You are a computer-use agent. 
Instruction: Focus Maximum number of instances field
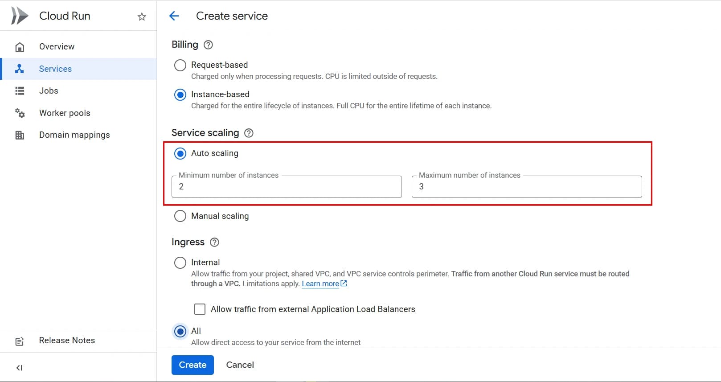click(x=527, y=187)
